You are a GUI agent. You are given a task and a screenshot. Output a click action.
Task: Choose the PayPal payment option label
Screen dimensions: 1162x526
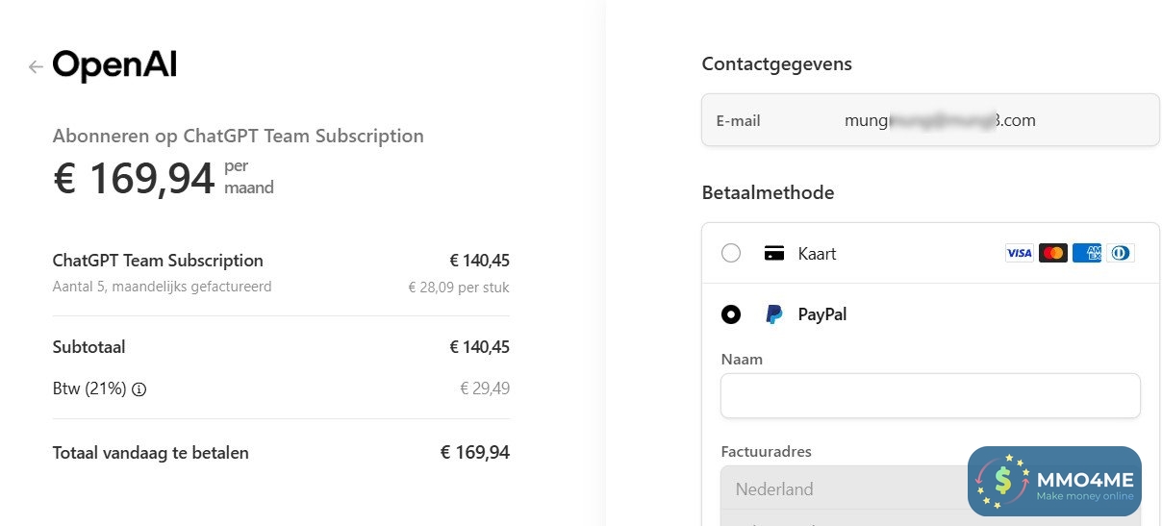(821, 314)
